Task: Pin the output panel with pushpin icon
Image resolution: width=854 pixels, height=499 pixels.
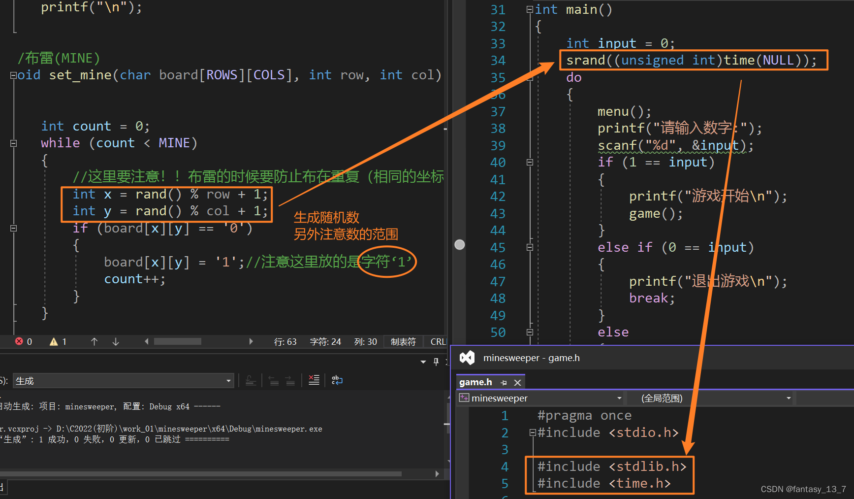Action: [x=436, y=362]
